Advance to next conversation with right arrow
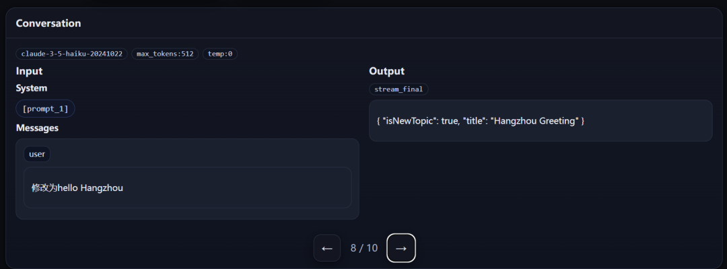 401,247
